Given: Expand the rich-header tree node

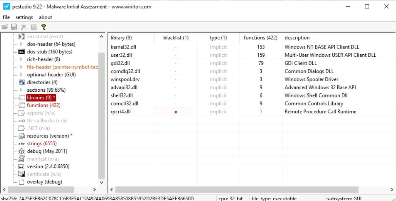Looking at the screenshot, I should [21, 59].
